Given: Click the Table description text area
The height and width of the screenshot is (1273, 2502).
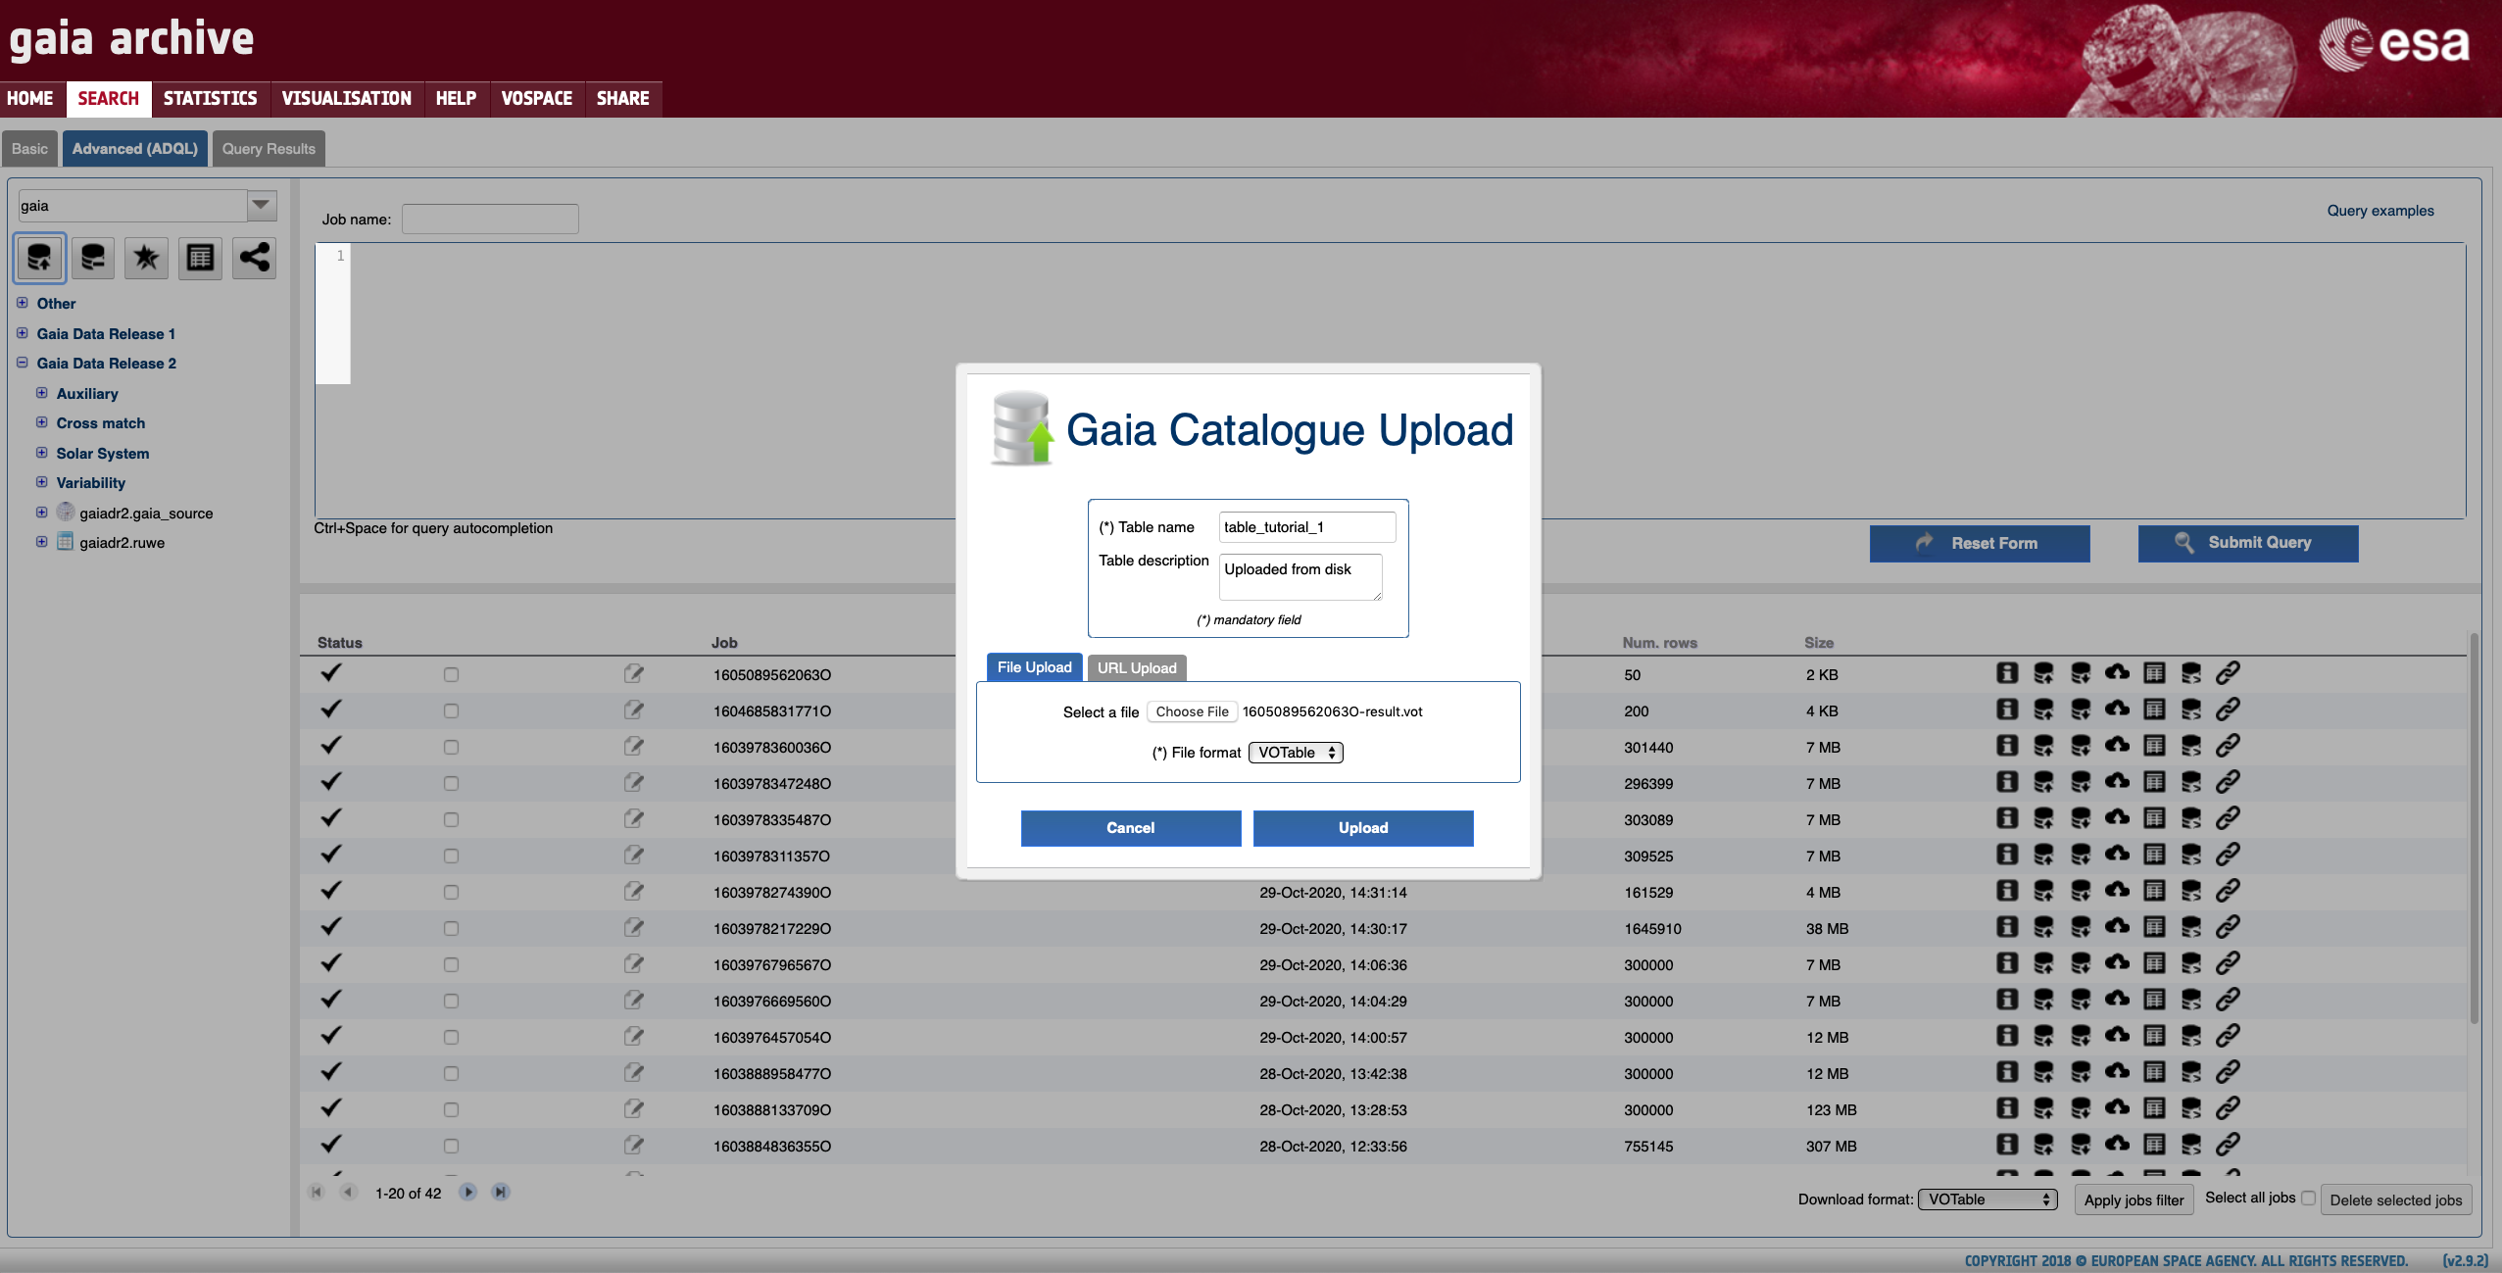Looking at the screenshot, I should pyautogui.click(x=1300, y=577).
